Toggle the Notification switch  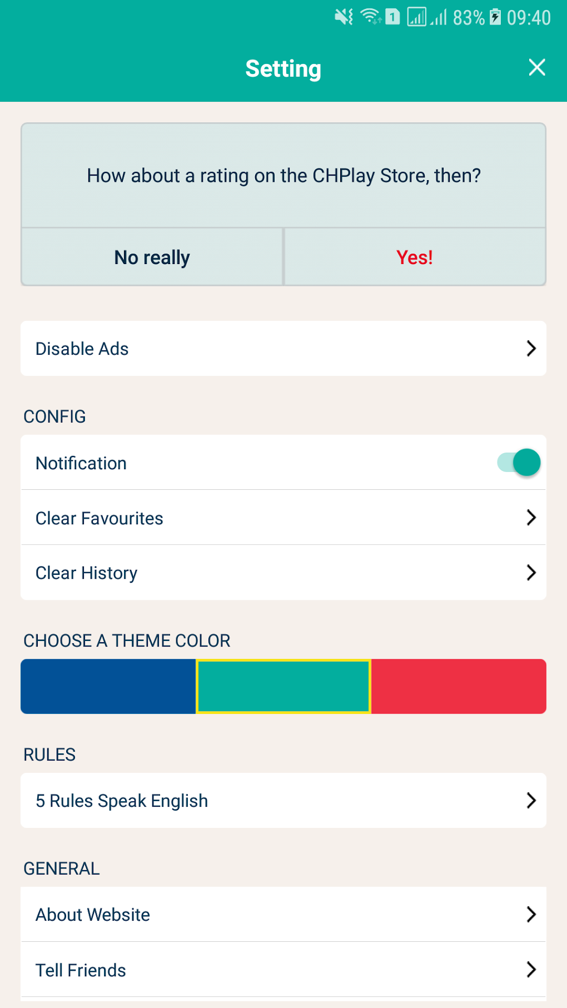(519, 463)
